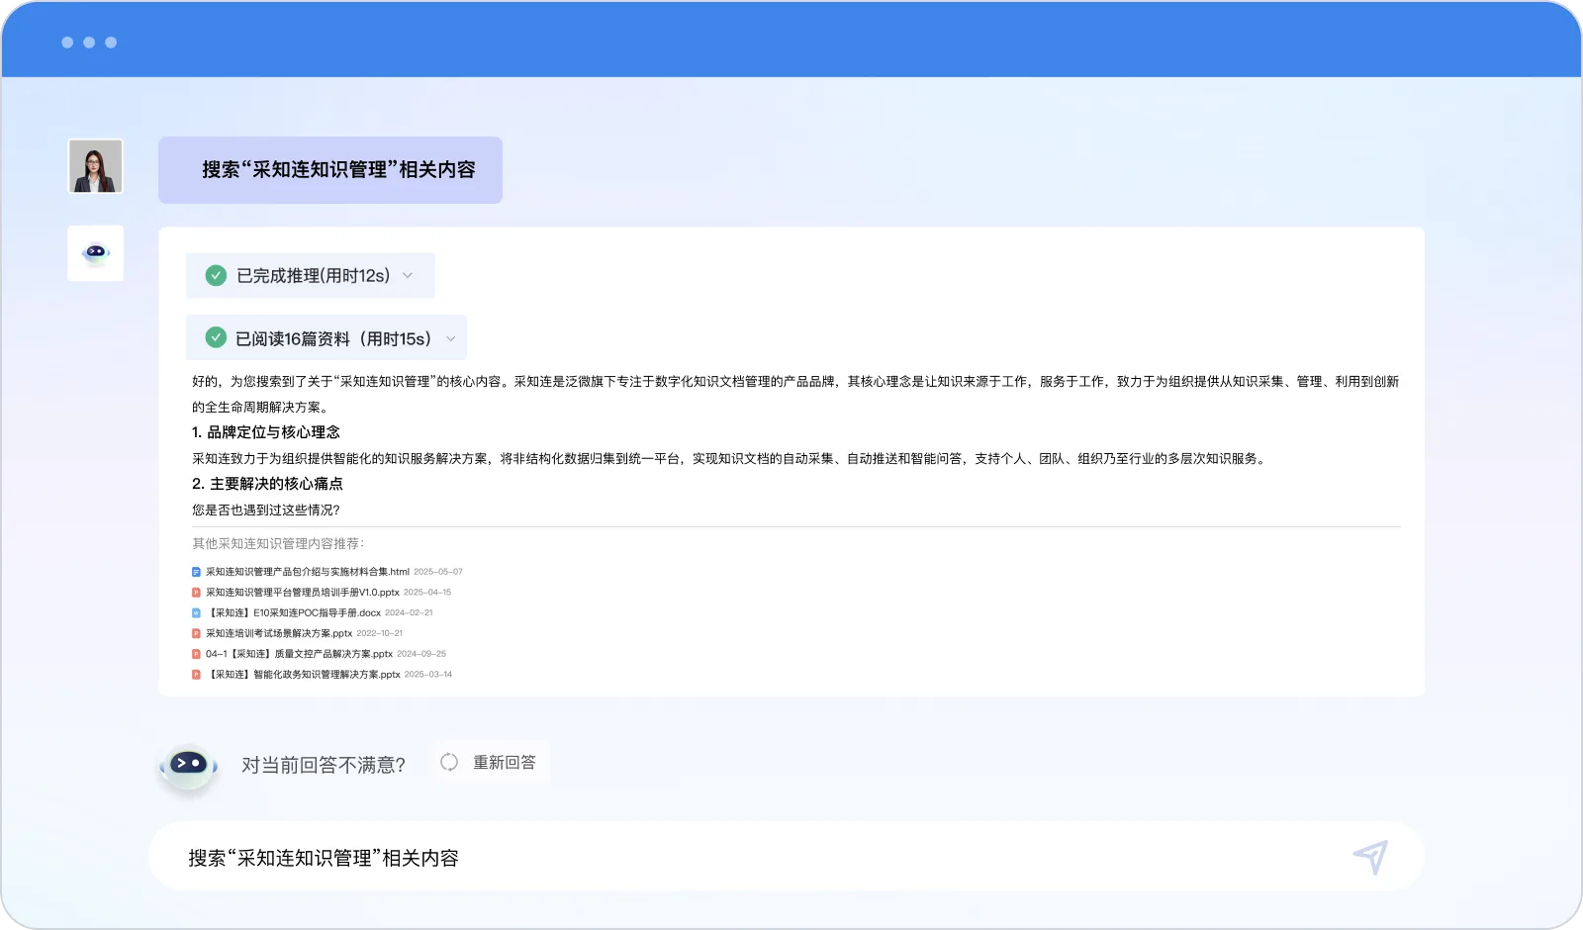Click the robot mascot beside 对当前回答不满意?
This screenshot has width=1583, height=930.
tap(188, 767)
